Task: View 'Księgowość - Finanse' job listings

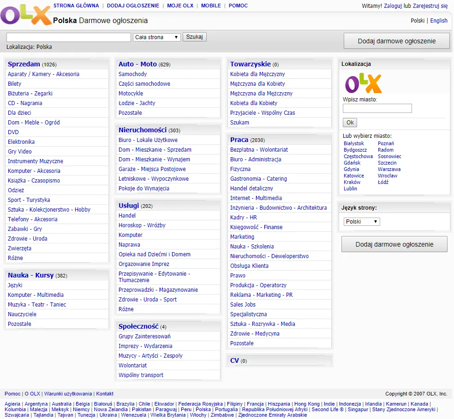Action: [x=256, y=227]
